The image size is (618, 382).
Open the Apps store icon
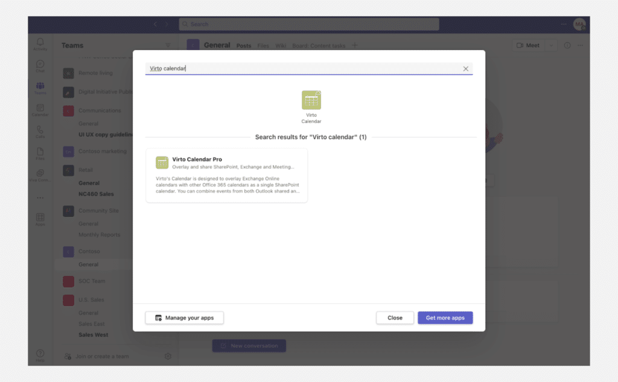click(40, 219)
